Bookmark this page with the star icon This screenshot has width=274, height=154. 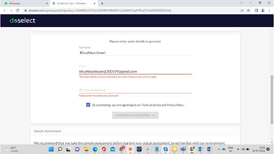coord(249,10)
